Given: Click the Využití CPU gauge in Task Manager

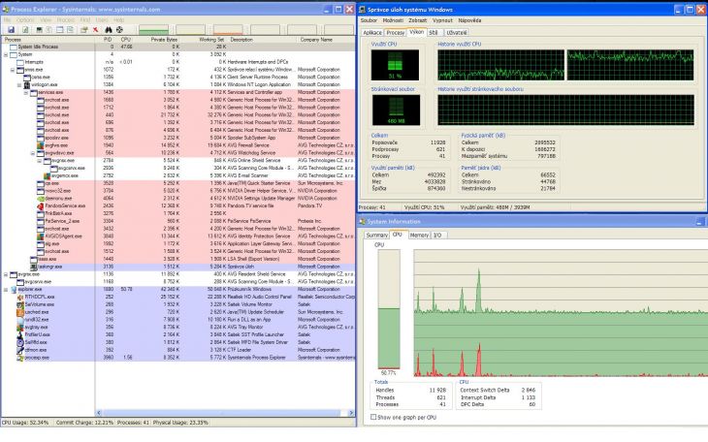Looking at the screenshot, I should click(395, 65).
